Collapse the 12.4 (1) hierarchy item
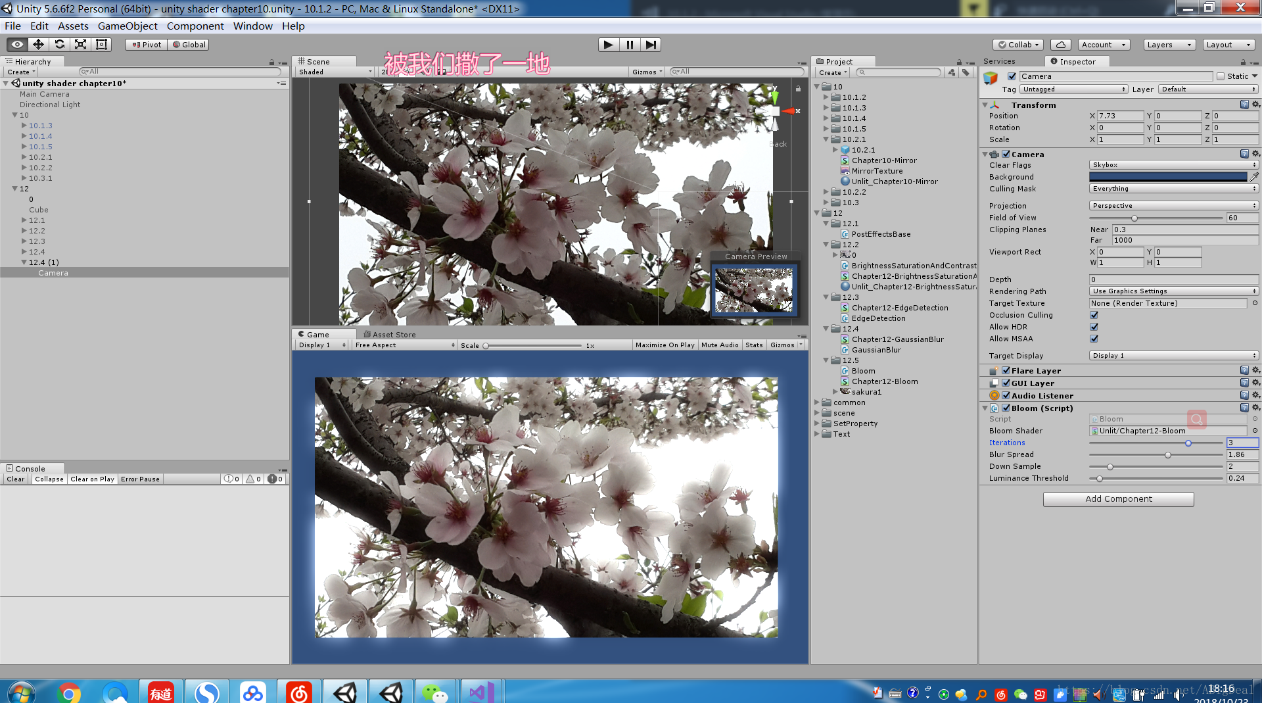The height and width of the screenshot is (703, 1262). 24,262
